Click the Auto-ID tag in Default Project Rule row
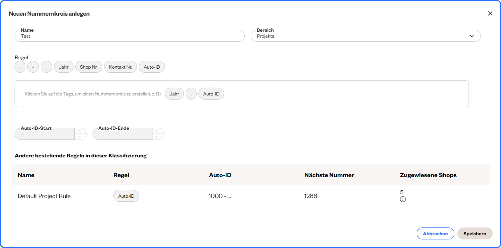501x248 pixels. click(126, 196)
